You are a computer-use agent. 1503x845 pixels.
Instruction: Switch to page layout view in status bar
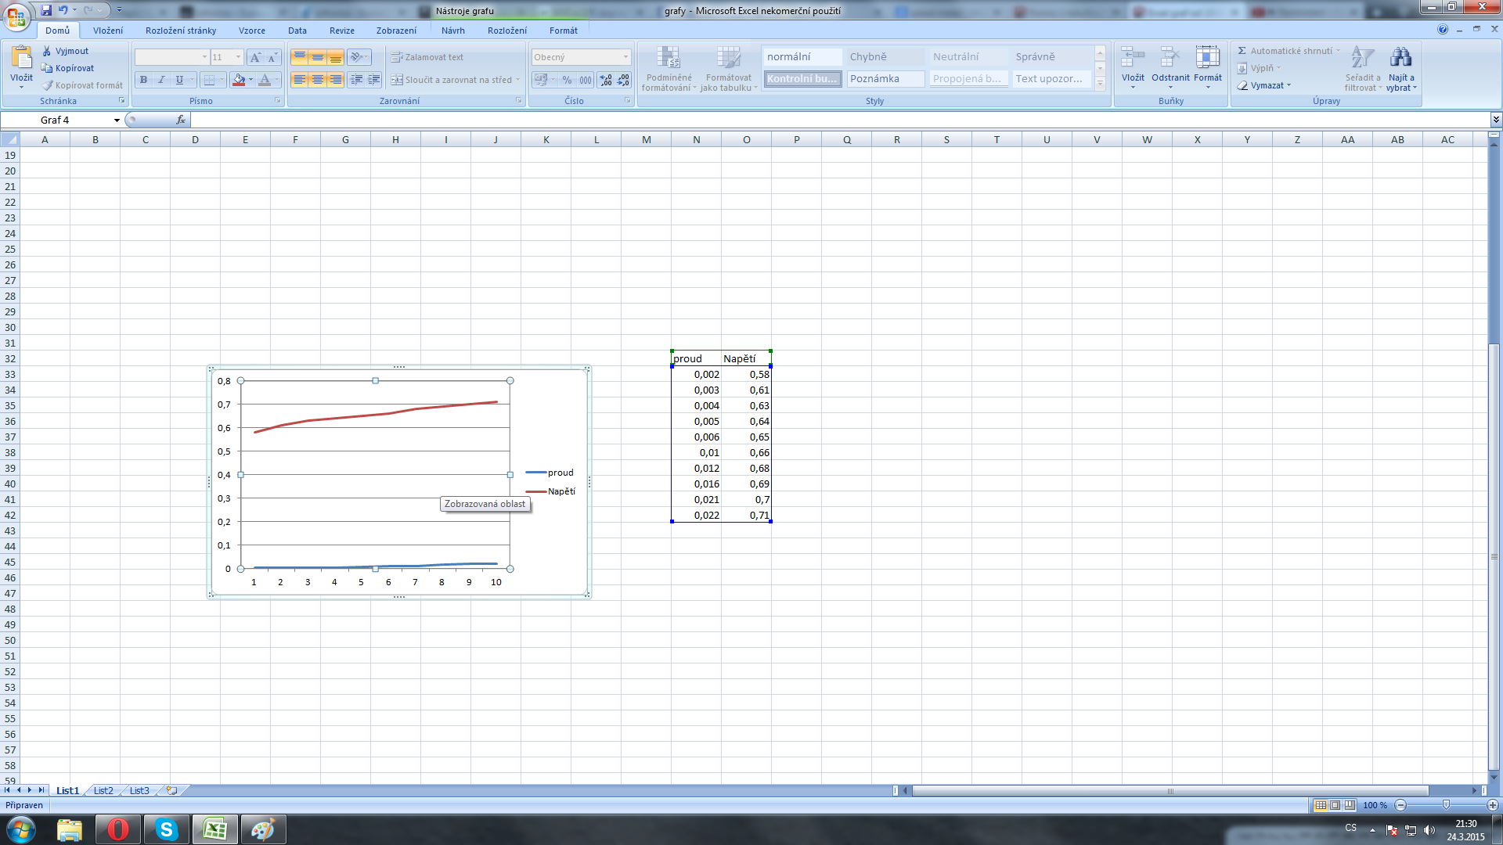[x=1335, y=805]
